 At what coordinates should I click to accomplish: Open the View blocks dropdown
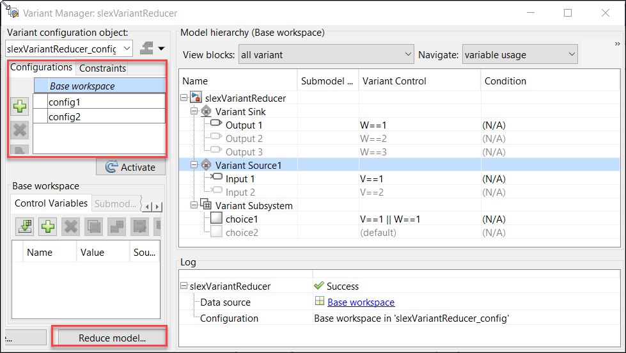[327, 55]
